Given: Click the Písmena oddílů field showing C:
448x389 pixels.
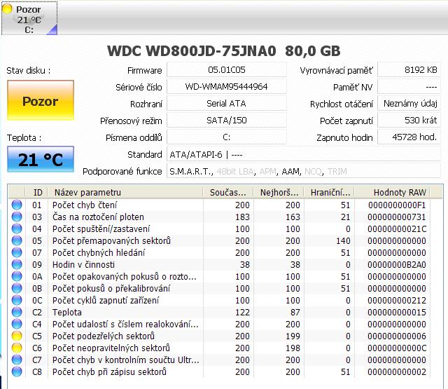Looking at the screenshot, I should click(227, 137).
